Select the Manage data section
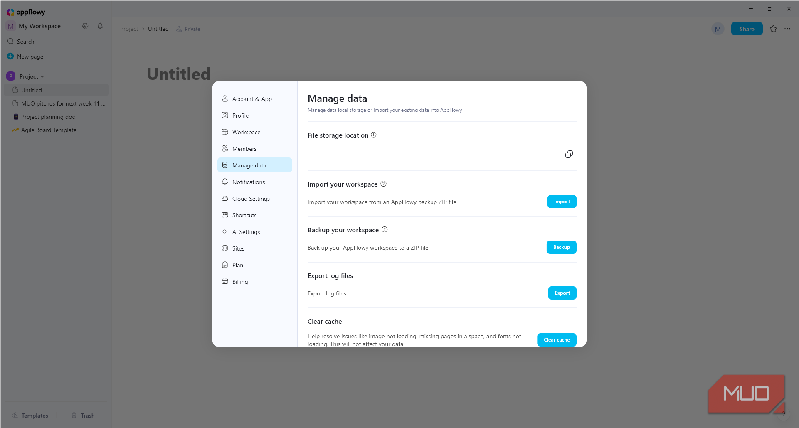Image resolution: width=799 pixels, height=428 pixels. [255, 165]
